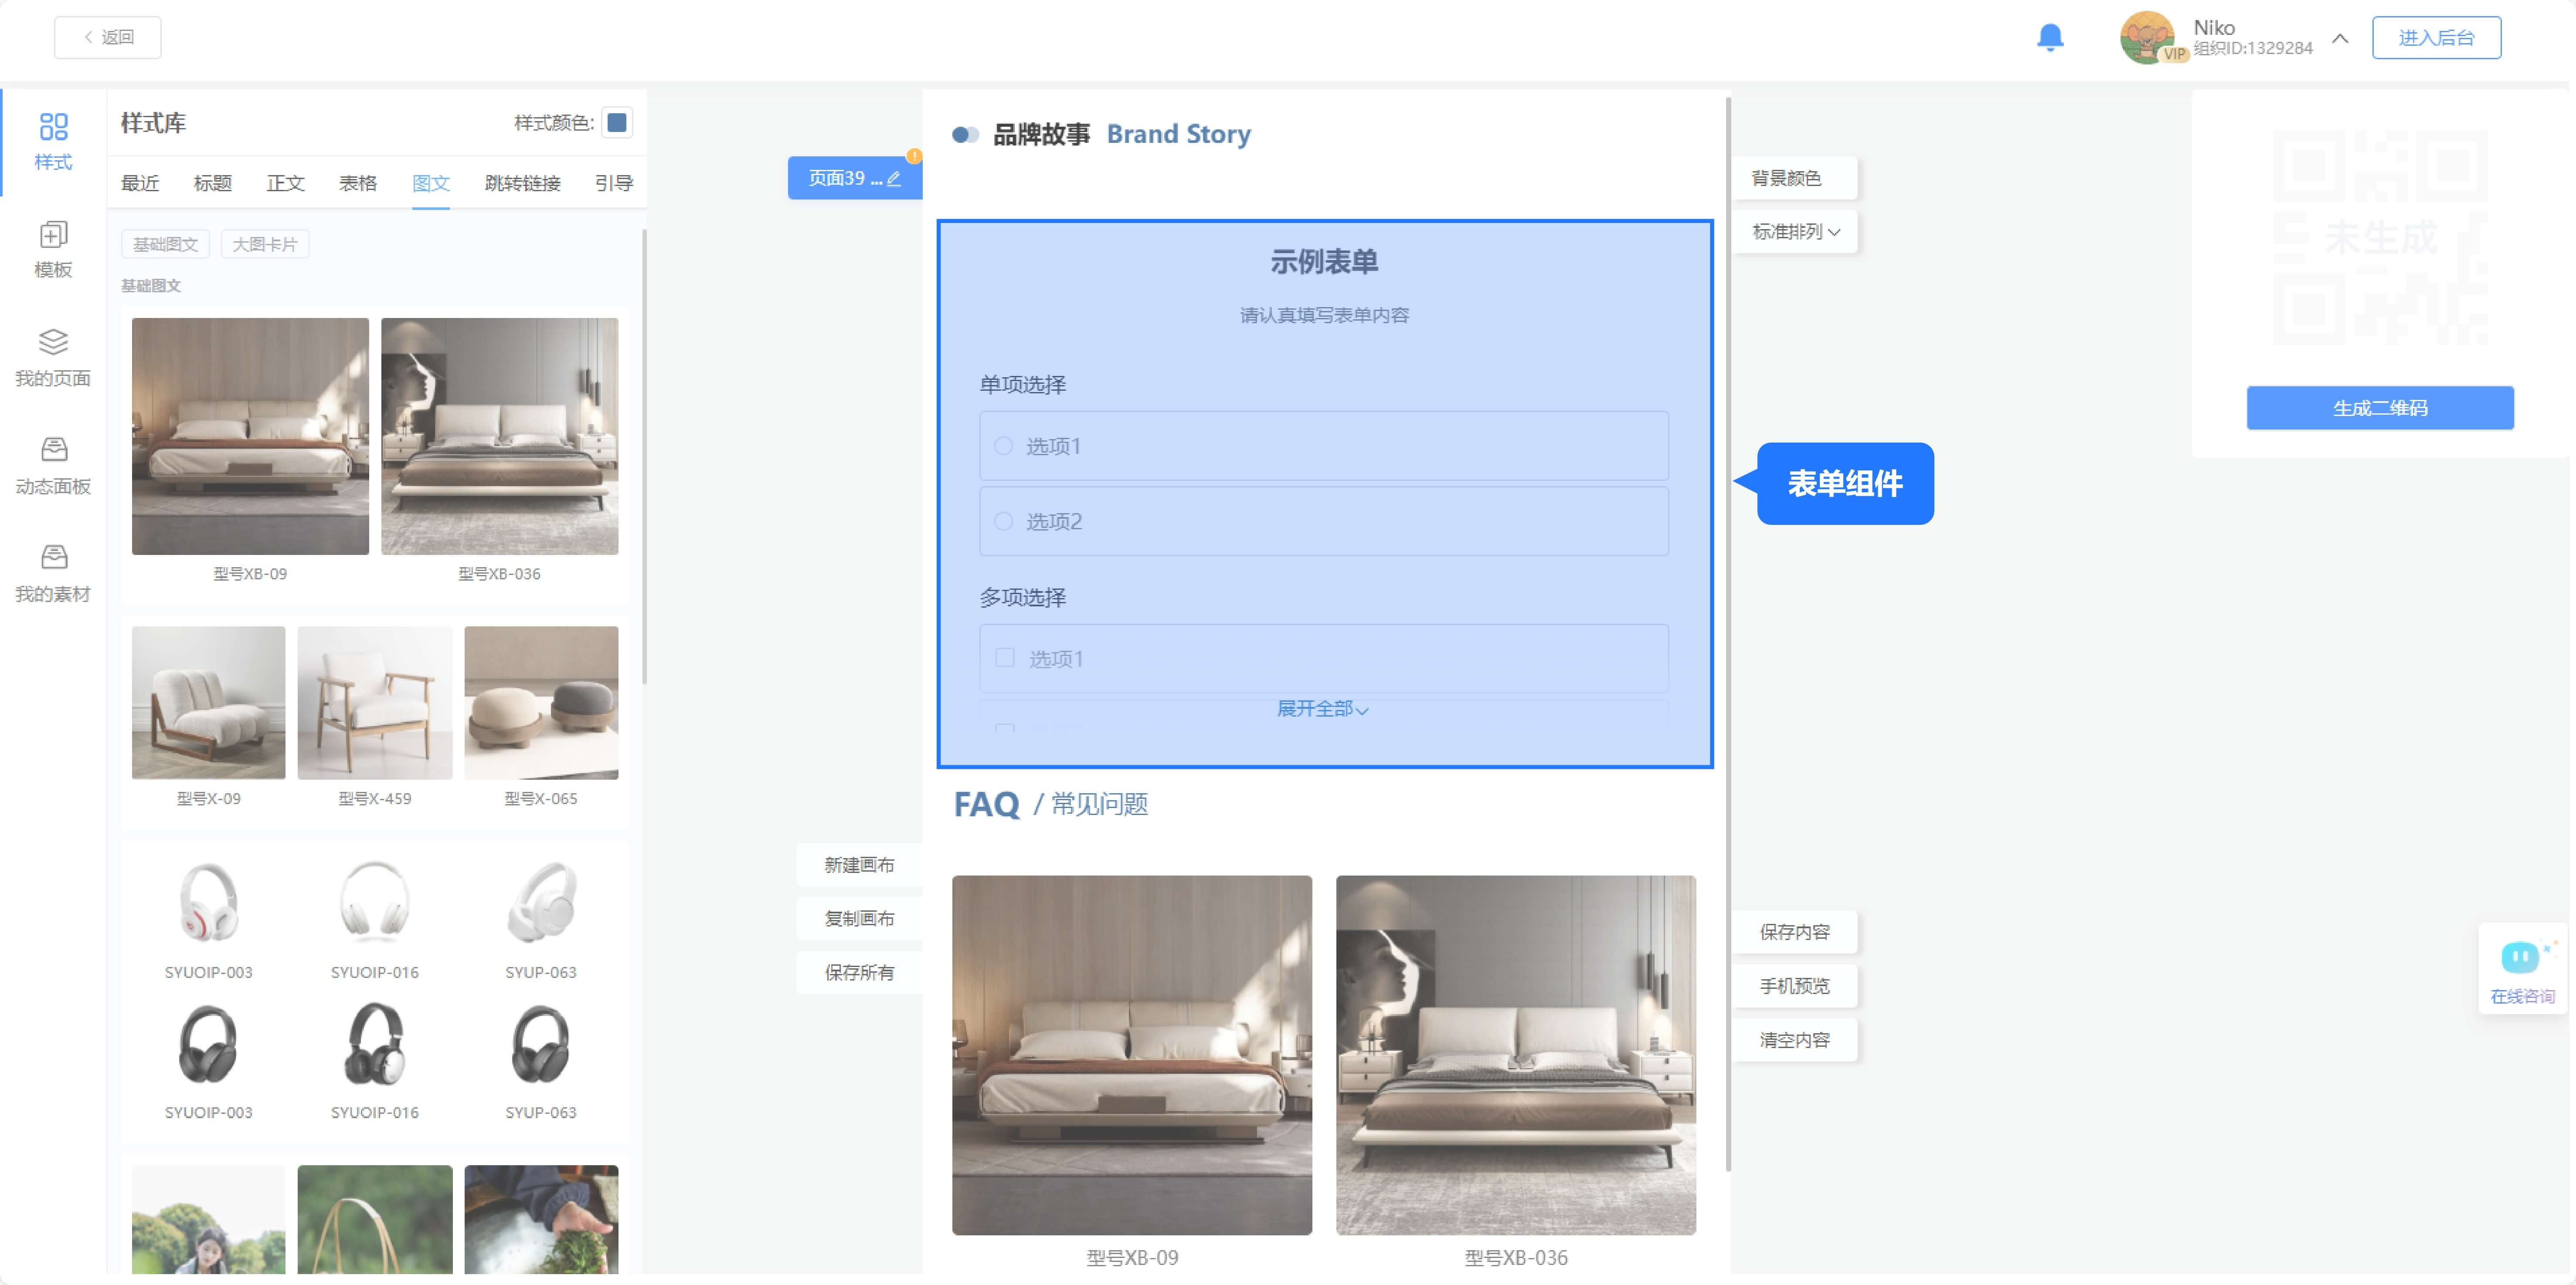Expand the 标准排列 dropdown
Screen dimensions: 2576x1285
coord(1795,232)
